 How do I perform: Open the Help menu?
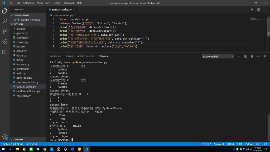(80, 3)
